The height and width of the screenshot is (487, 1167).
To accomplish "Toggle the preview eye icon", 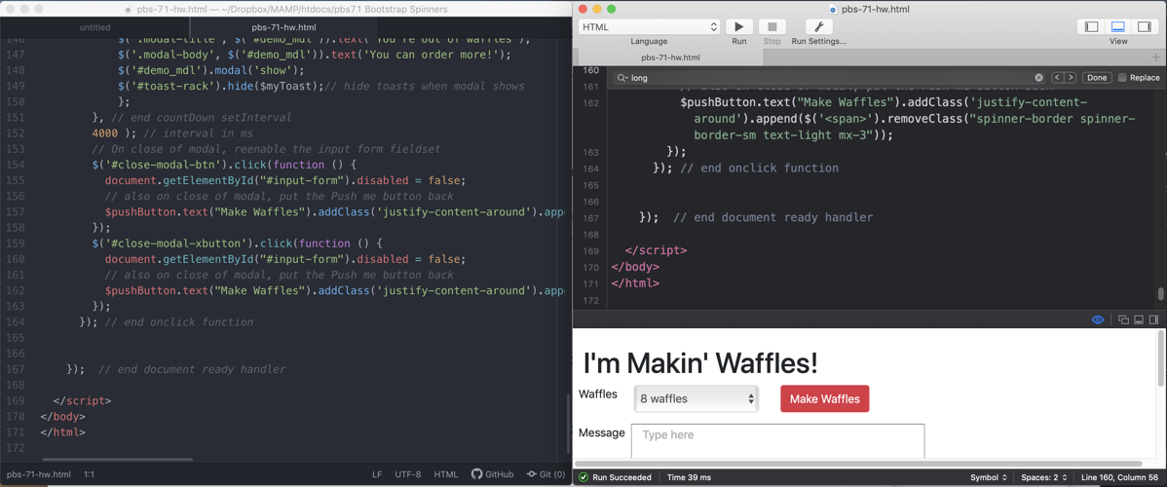I will coord(1098,319).
